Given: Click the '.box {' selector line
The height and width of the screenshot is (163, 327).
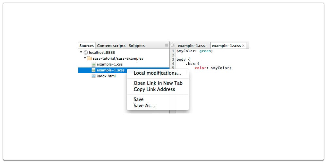Looking at the screenshot, I should coord(193,64).
